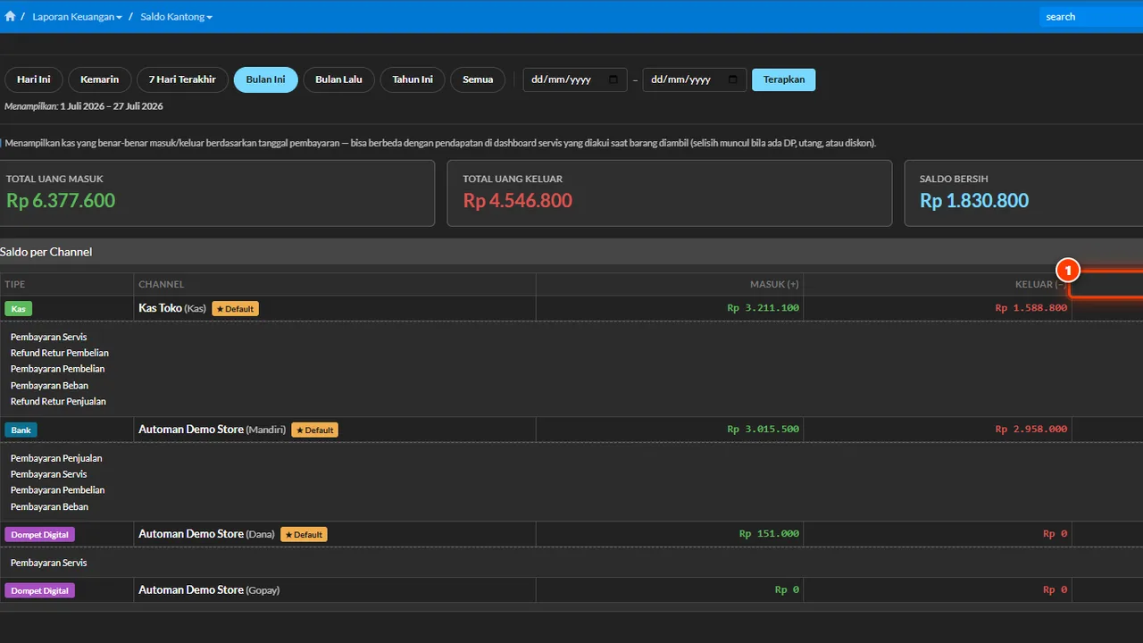This screenshot has width=1143, height=643.
Task: Click Kas Toko masuk value Rp 3.211.100
Action: (763, 308)
